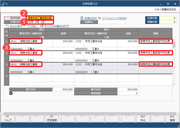This screenshot has height=128, width=180.
Task: Click row 2 debit amount 200,000
Action: [x=63, y=53]
